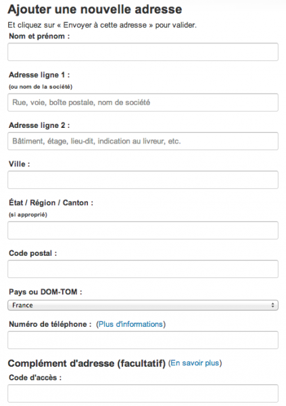Screen dimensions: 286x406
Task: Open the Plus d'informations link
Action: pyautogui.click(x=130, y=324)
